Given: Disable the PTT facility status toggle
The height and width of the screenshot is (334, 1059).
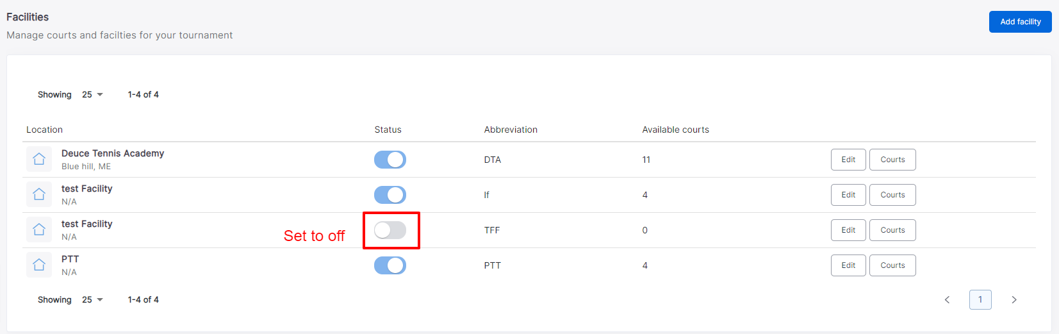Looking at the screenshot, I should pos(390,265).
